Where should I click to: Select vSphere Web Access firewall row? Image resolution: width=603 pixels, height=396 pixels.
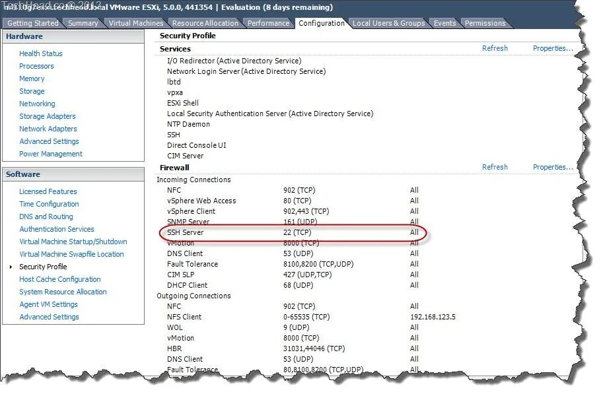pyautogui.click(x=293, y=201)
